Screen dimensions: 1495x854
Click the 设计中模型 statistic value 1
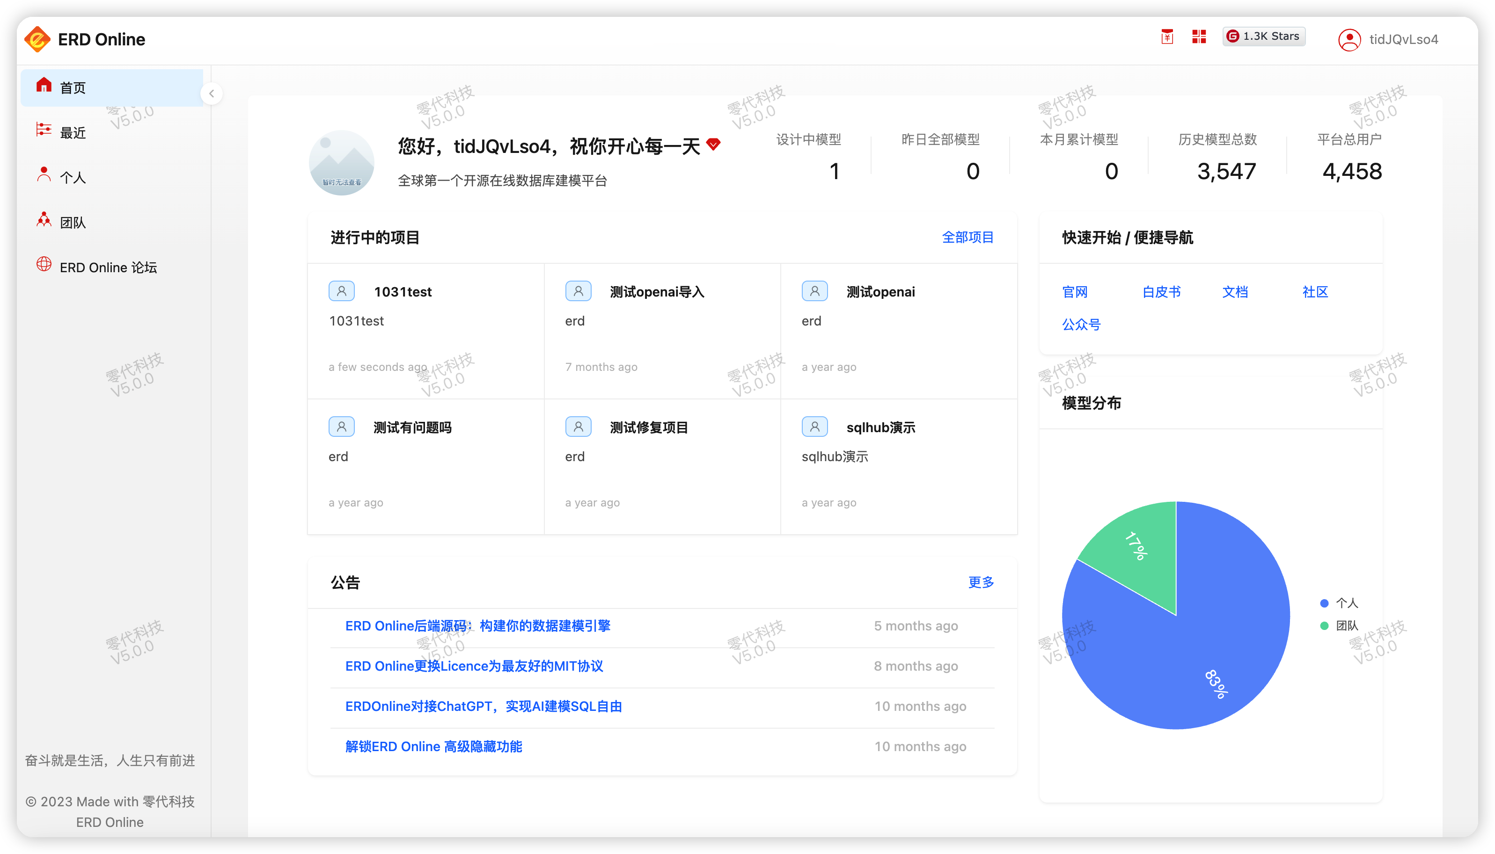(834, 171)
